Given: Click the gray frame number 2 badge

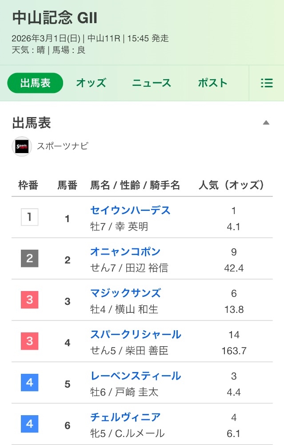Looking at the screenshot, I should click(x=30, y=259).
